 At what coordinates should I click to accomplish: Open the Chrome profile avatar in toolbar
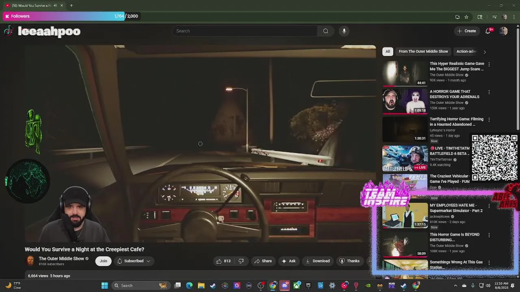[505, 17]
